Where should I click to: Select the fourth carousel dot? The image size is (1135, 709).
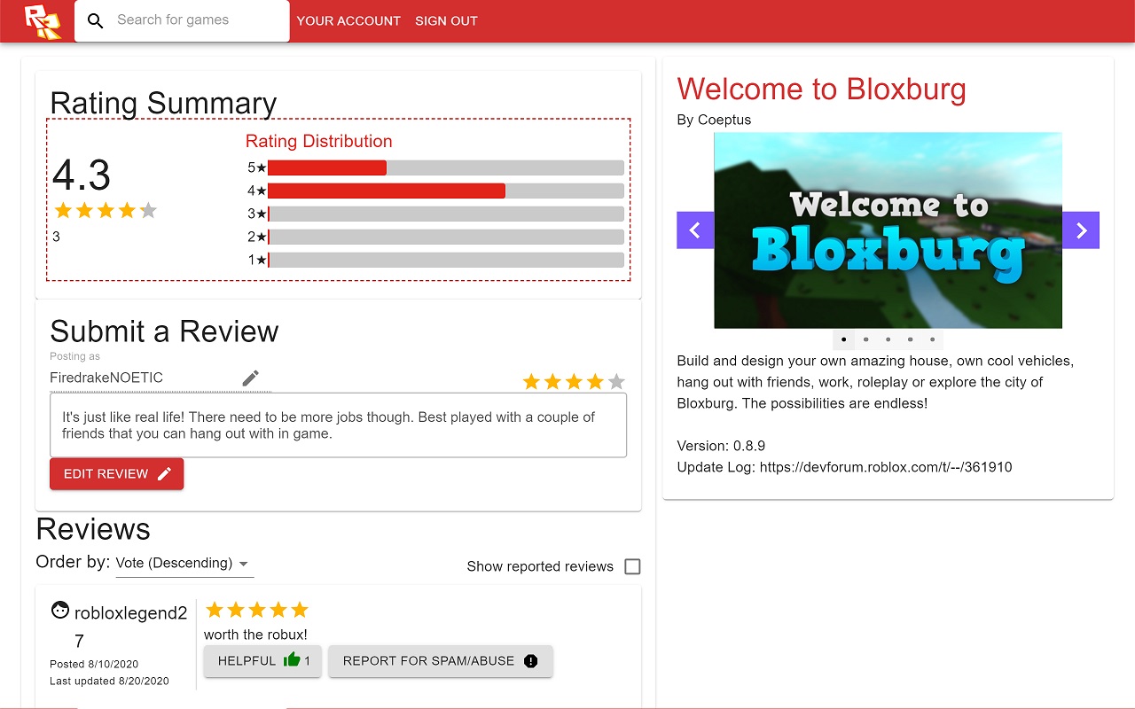(910, 339)
